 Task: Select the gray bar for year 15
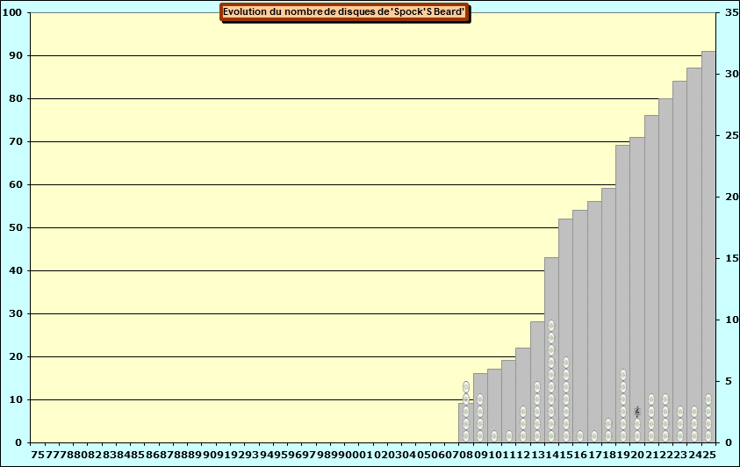(566, 331)
